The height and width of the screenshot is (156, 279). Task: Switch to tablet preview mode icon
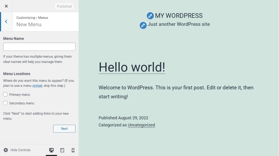pos(62,150)
